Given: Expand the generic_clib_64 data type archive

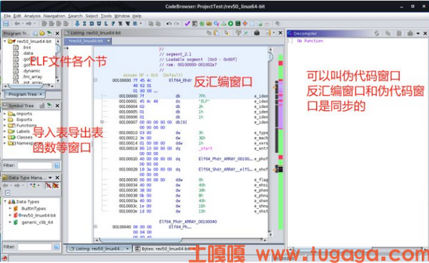Looking at the screenshot, I should click(10, 222).
